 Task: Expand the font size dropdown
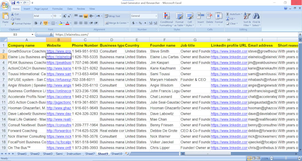(60, 16)
